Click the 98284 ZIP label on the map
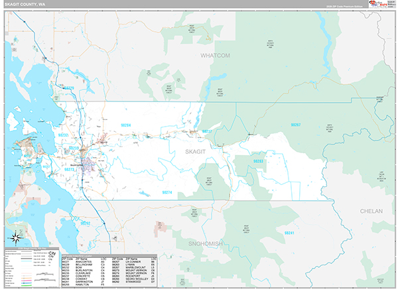 tap(125, 125)
